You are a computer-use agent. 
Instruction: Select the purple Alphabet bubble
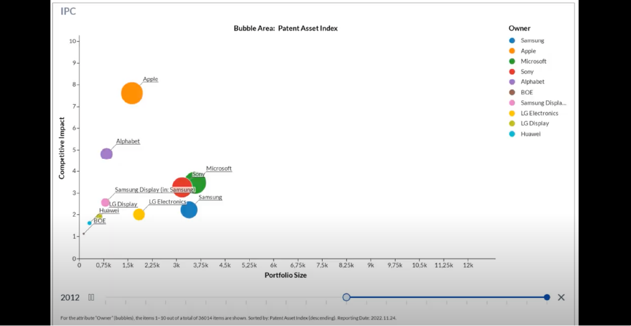pyautogui.click(x=107, y=154)
